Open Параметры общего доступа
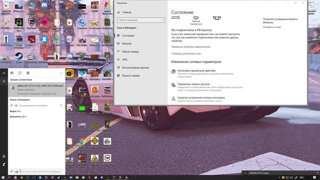This screenshot has width=320, height=180. click(x=193, y=84)
